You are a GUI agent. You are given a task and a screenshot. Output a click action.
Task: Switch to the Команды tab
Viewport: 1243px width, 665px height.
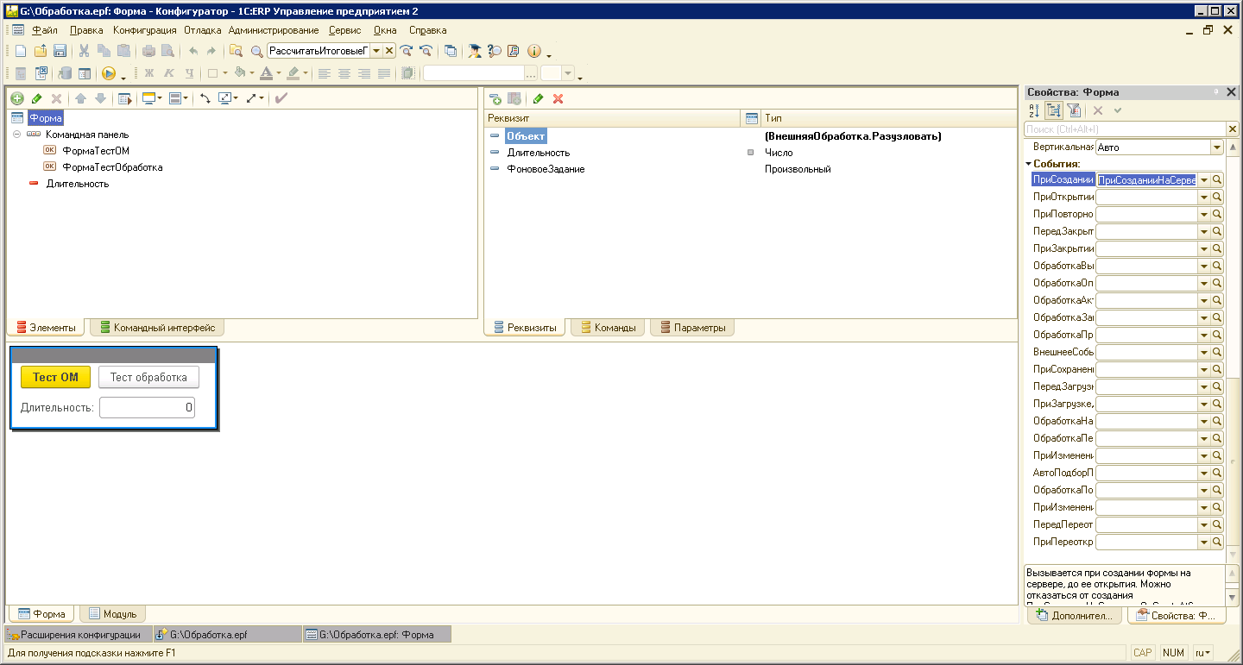click(607, 328)
